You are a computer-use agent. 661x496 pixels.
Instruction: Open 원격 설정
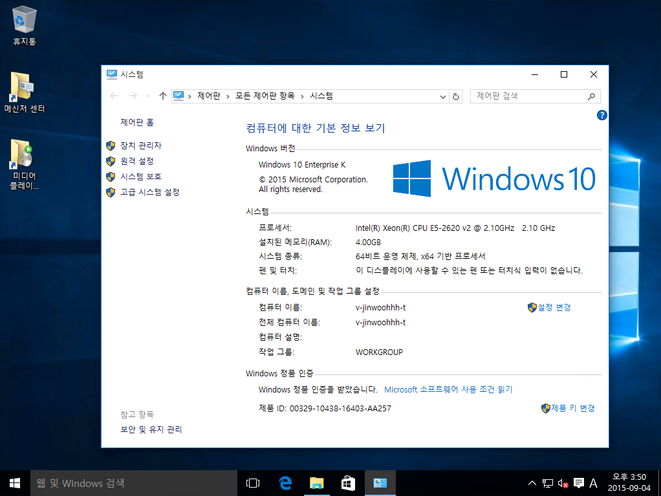(x=137, y=161)
